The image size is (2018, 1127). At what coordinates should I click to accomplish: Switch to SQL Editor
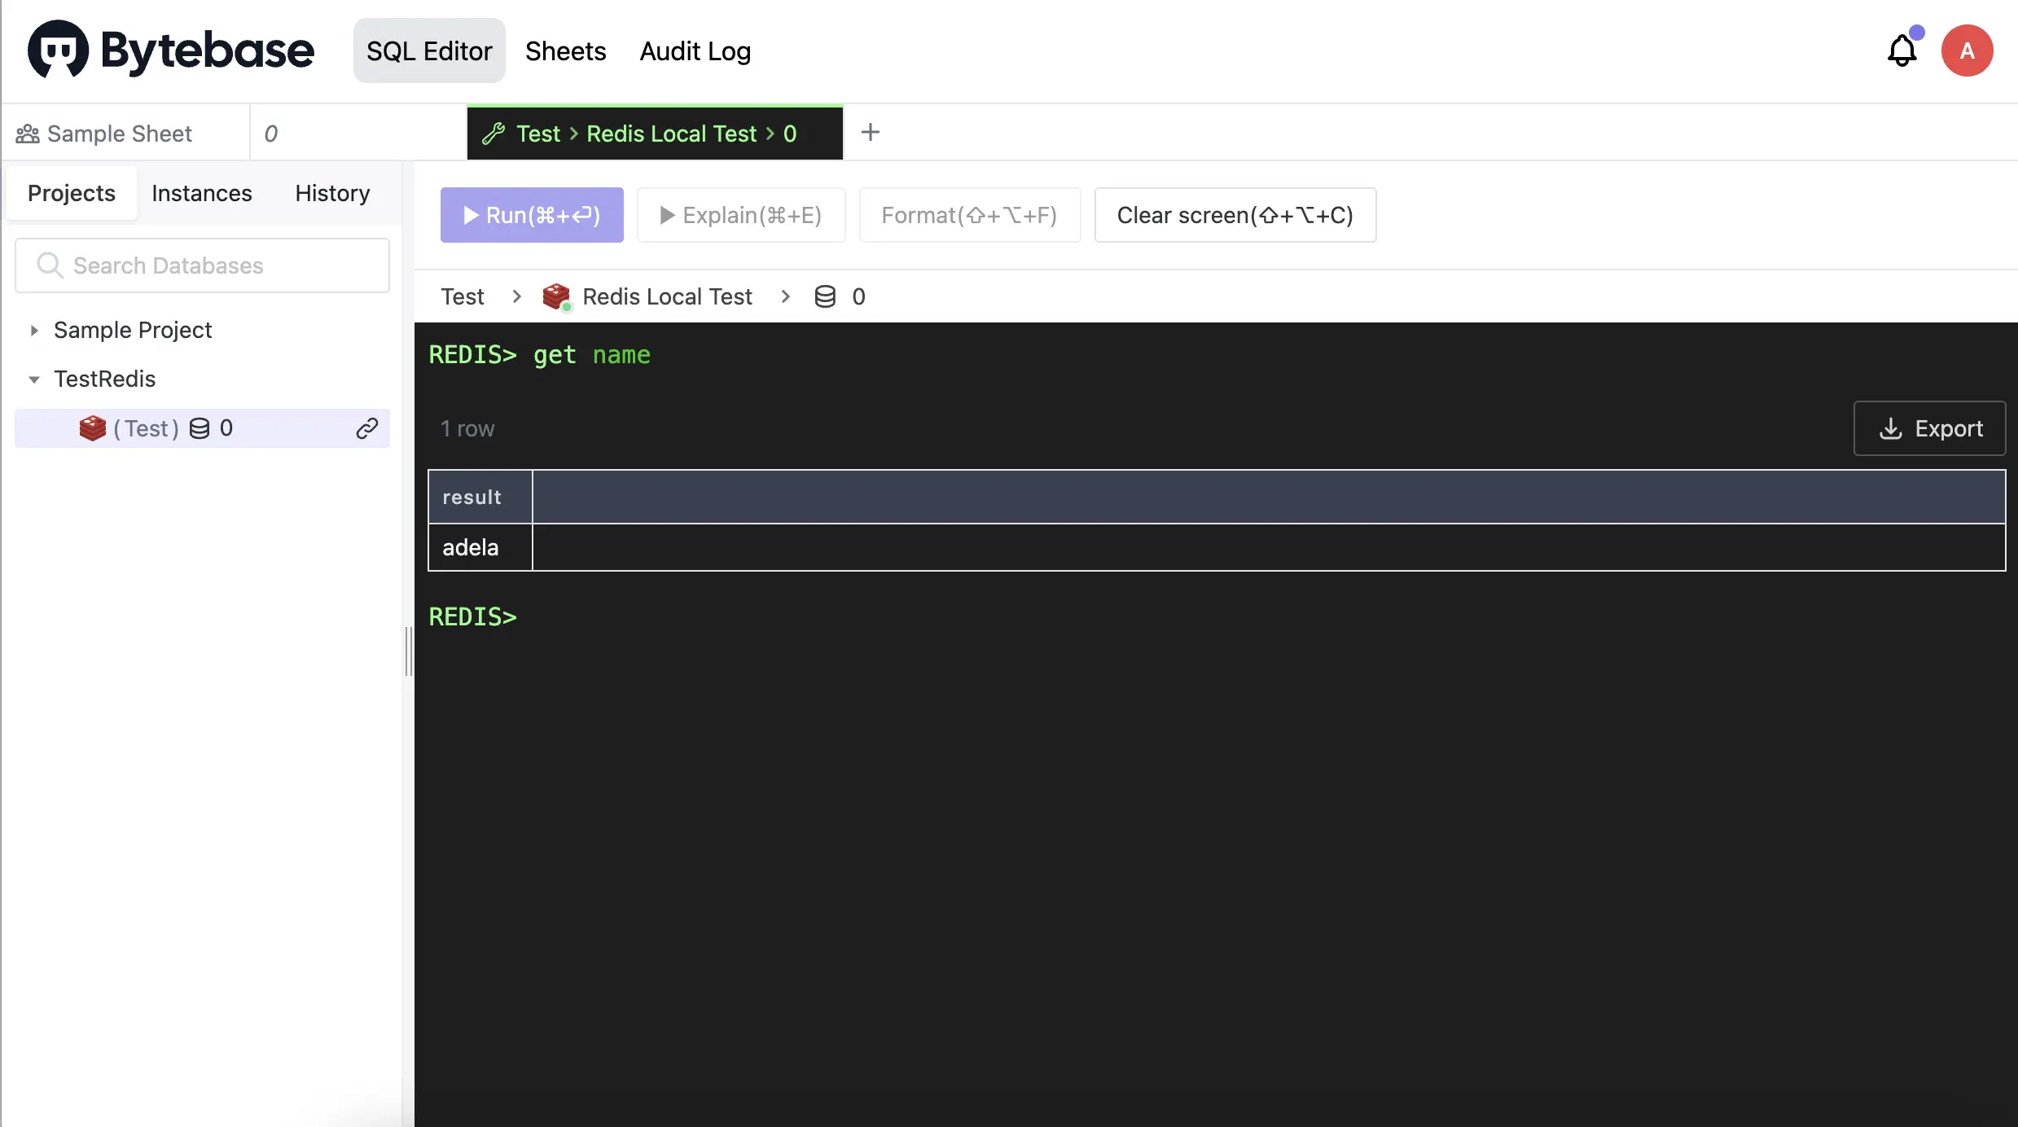[x=429, y=50]
